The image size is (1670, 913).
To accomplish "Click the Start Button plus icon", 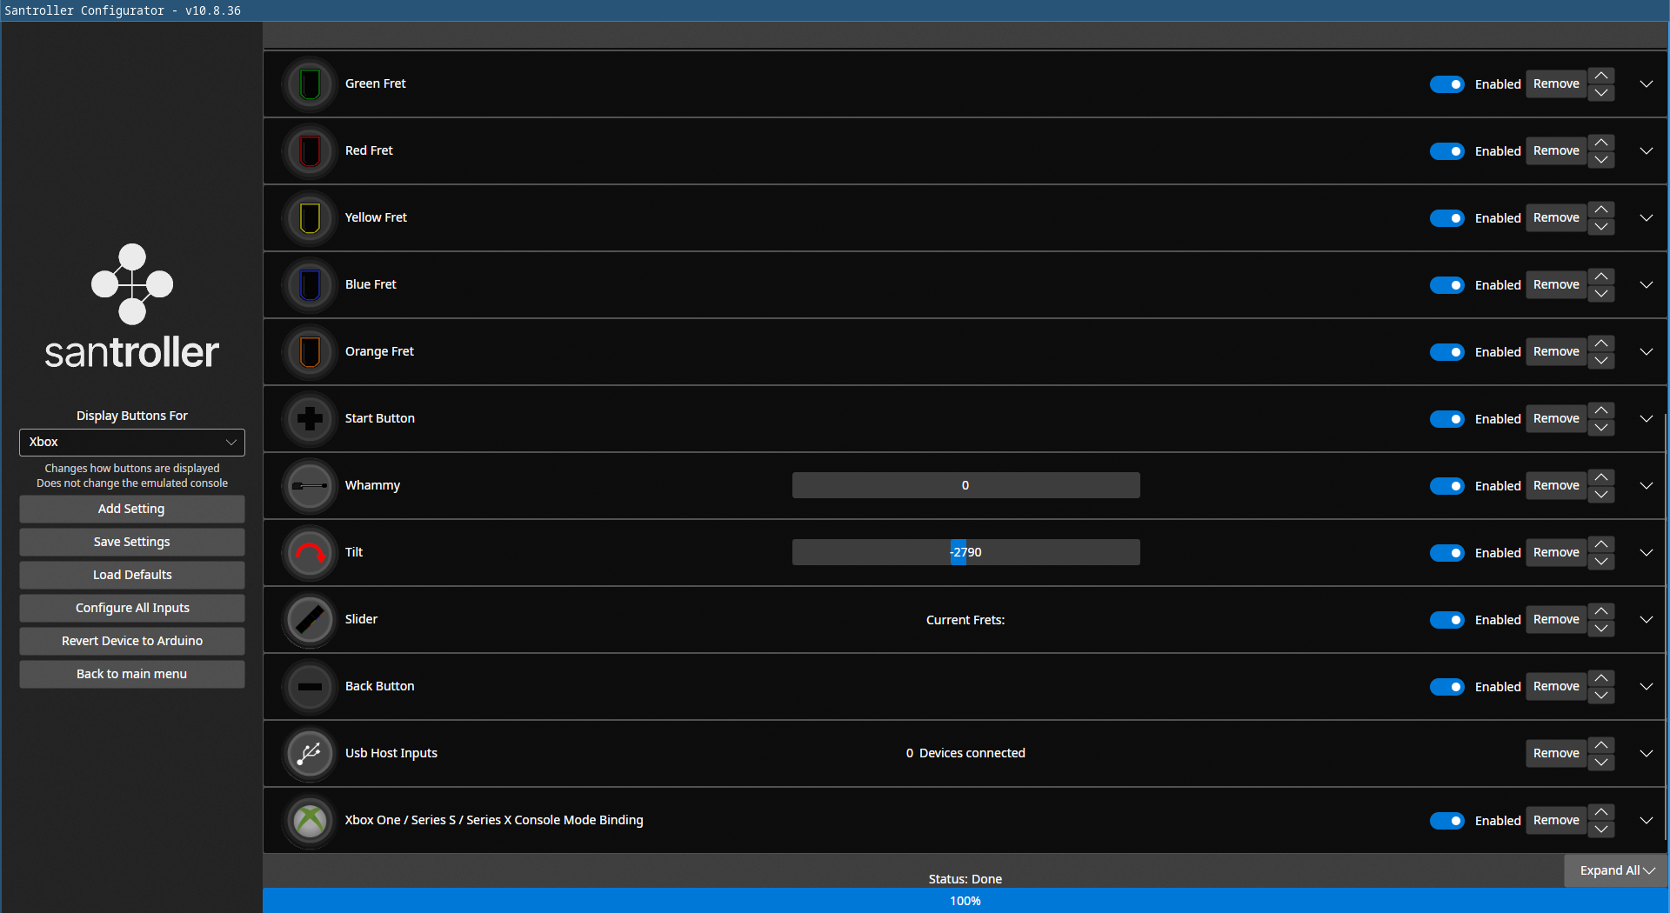I will [x=310, y=419].
